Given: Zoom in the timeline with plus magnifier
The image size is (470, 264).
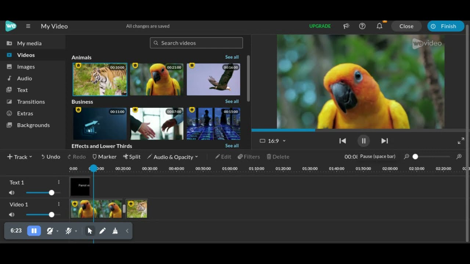Looking at the screenshot, I should tap(459, 157).
